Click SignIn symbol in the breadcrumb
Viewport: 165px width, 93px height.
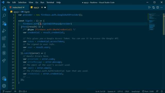27,12
